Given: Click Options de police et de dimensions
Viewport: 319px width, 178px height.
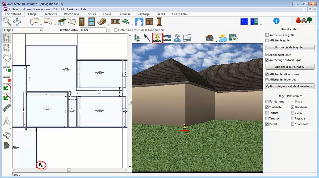Looking at the screenshot, I should coord(290,86).
